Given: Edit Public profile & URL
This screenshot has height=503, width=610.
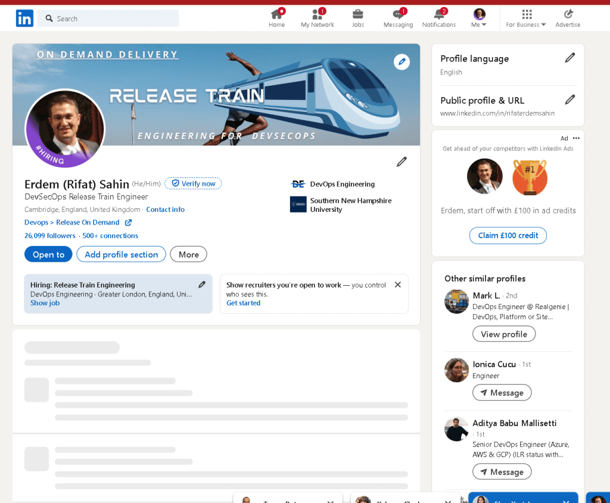Looking at the screenshot, I should [570, 99].
